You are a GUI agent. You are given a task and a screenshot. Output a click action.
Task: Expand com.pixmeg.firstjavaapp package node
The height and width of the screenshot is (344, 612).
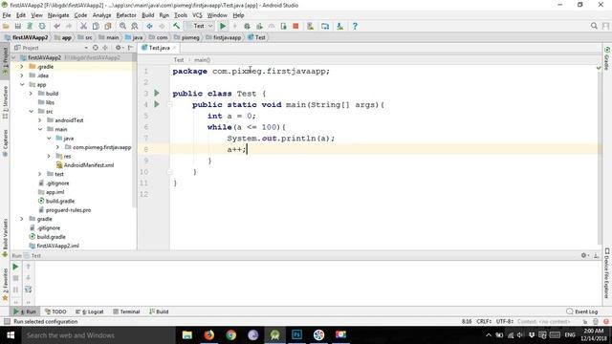point(57,147)
